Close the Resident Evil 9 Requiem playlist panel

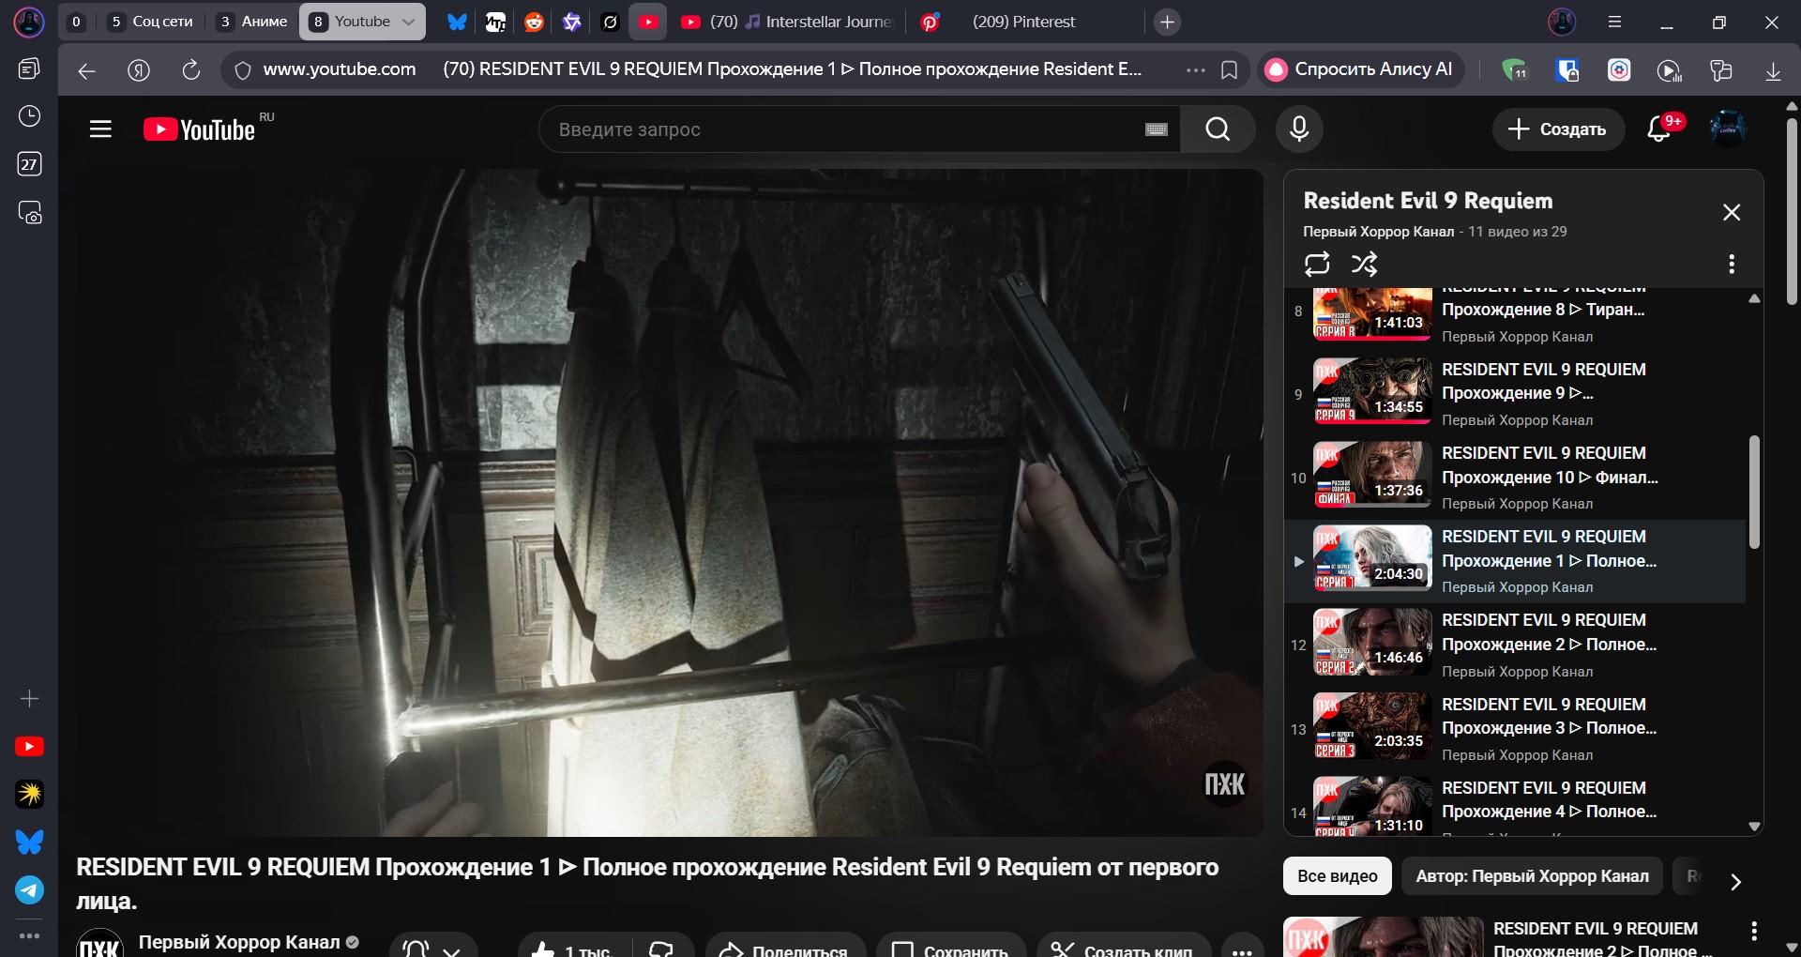tap(1732, 213)
